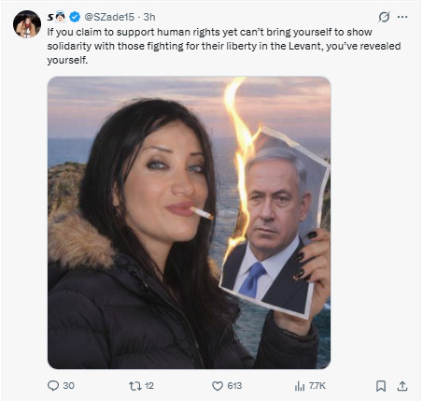This screenshot has height=401, width=423.
Task: Click the post text about human rights
Action: [224, 46]
